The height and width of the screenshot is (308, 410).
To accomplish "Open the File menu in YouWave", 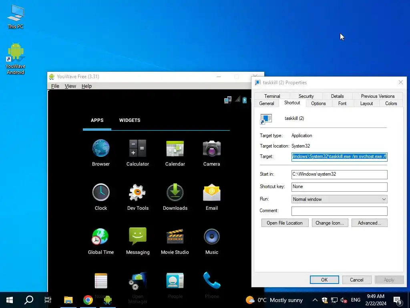I will pos(55,86).
